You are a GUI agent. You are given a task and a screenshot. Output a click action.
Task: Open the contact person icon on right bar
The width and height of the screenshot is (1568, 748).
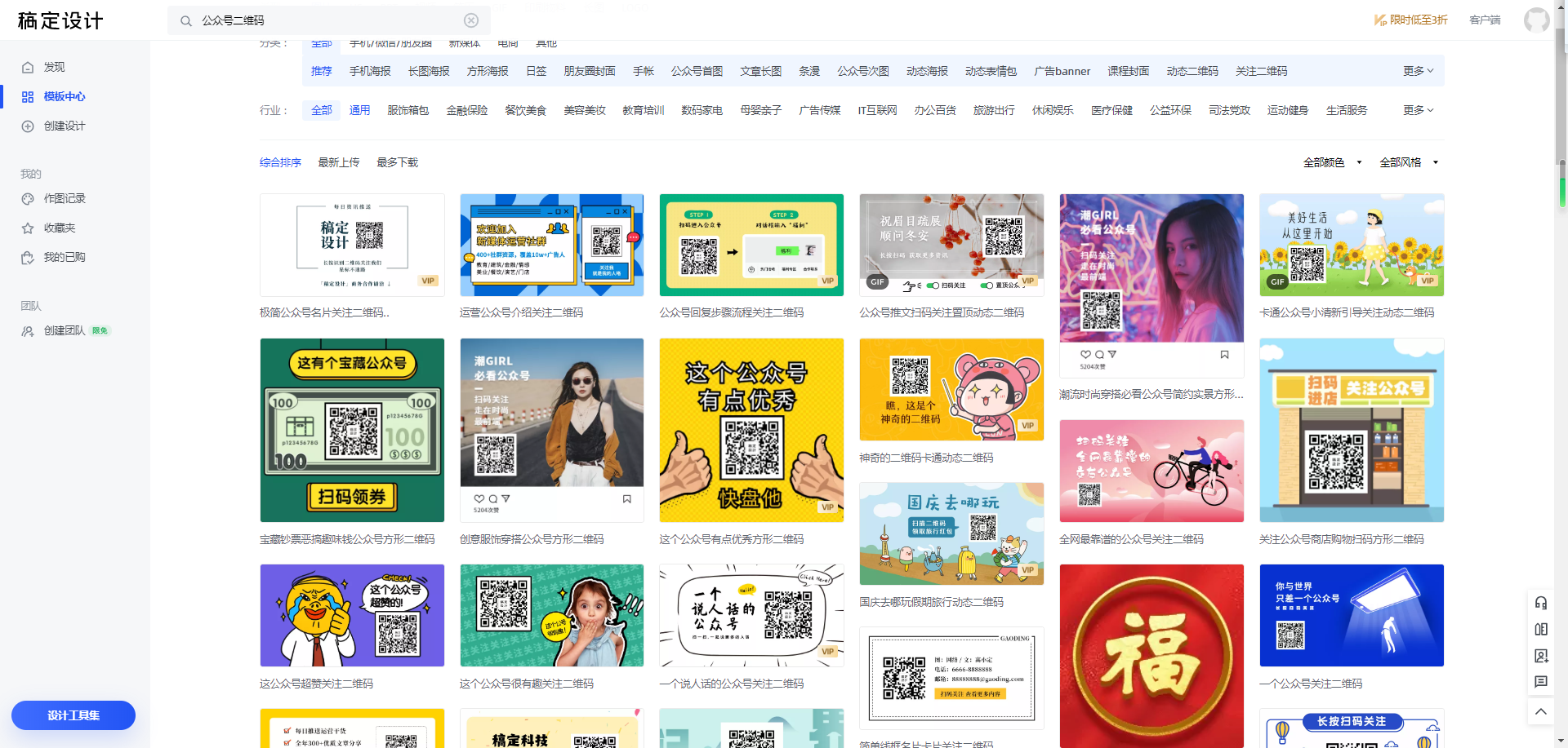tap(1541, 656)
